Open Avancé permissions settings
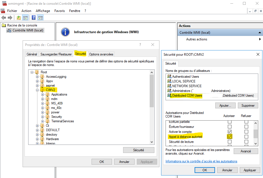263x178 pixels. click(246, 151)
